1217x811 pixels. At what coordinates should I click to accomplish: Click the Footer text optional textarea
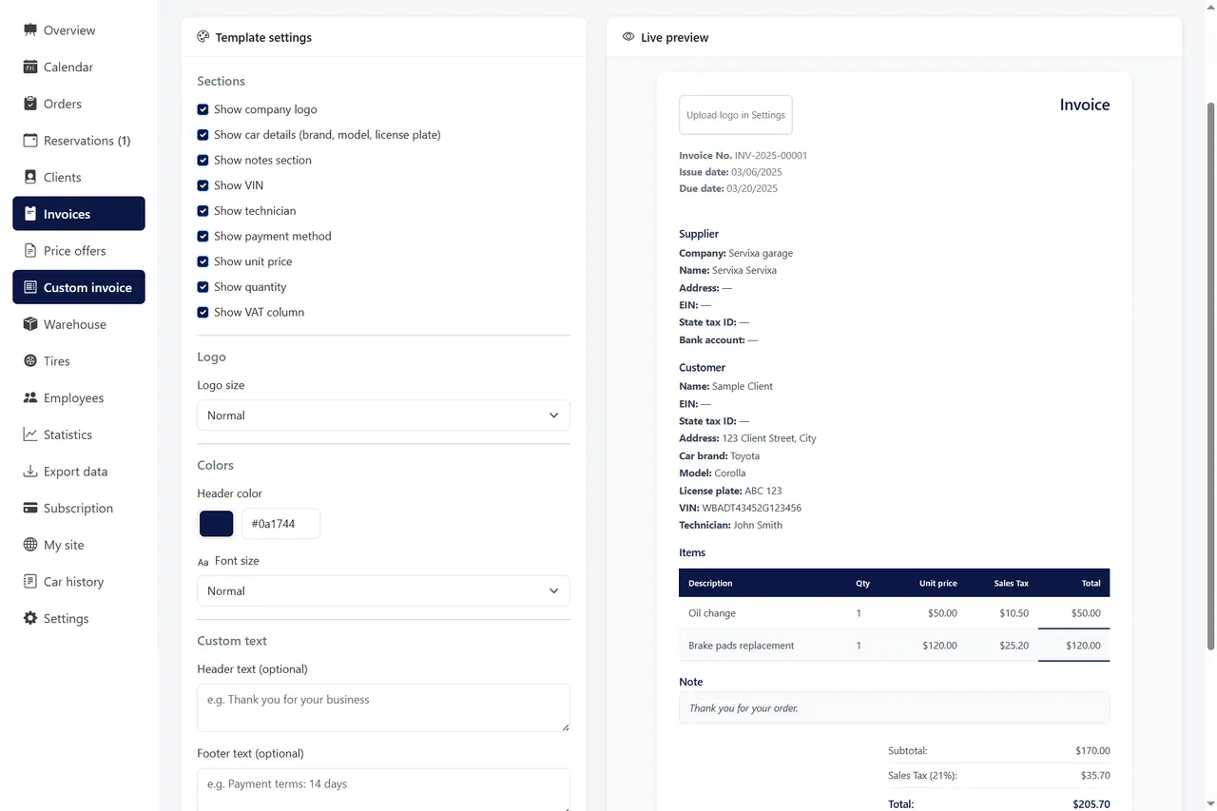click(383, 790)
